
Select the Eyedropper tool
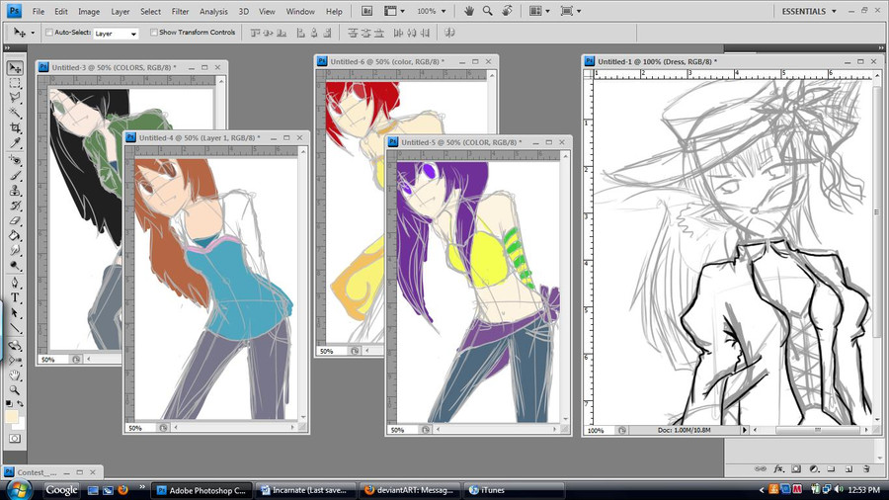point(15,143)
